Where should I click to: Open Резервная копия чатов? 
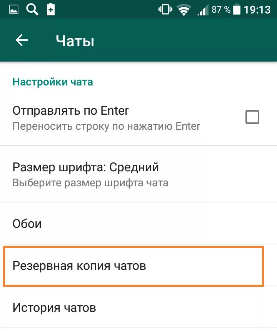133,266
